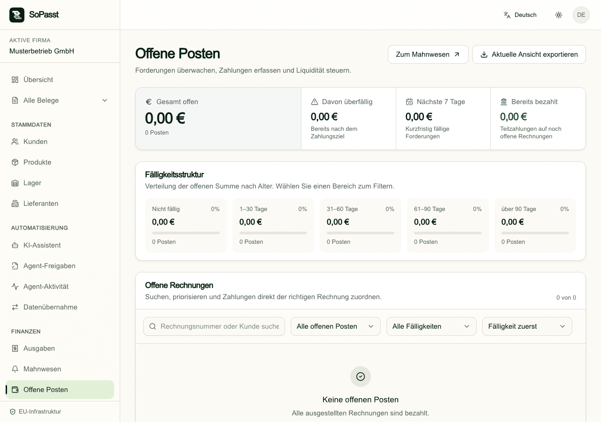Filter by 1–30 Tage aging bucket
Viewport: 601px width, 422px height.
273,226
